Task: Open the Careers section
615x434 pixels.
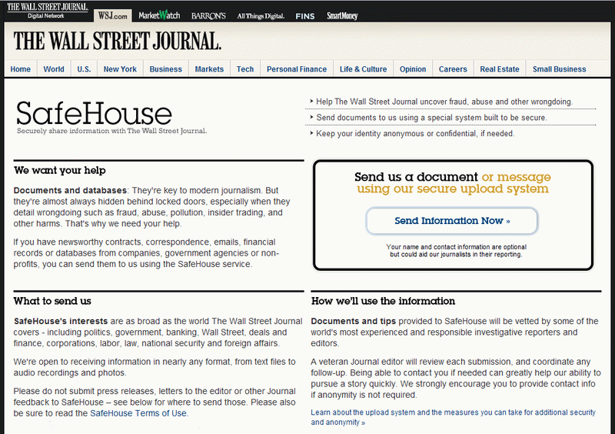Action: [453, 69]
